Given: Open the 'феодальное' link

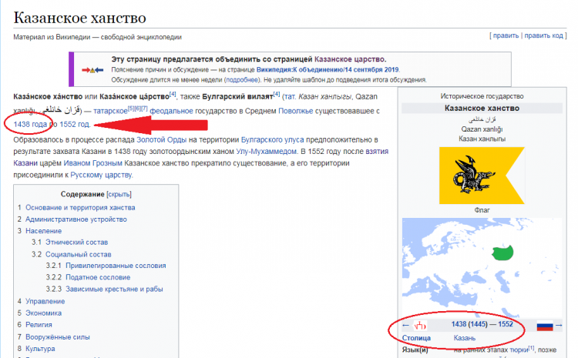Looking at the screenshot, I should coord(171,111).
